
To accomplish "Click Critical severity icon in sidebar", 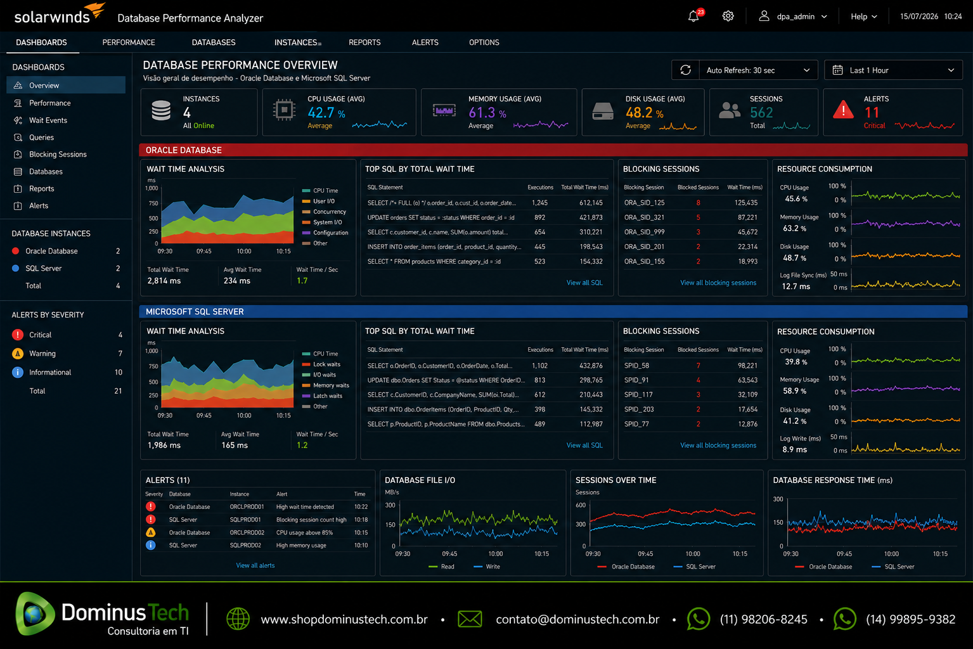I will tap(18, 335).
